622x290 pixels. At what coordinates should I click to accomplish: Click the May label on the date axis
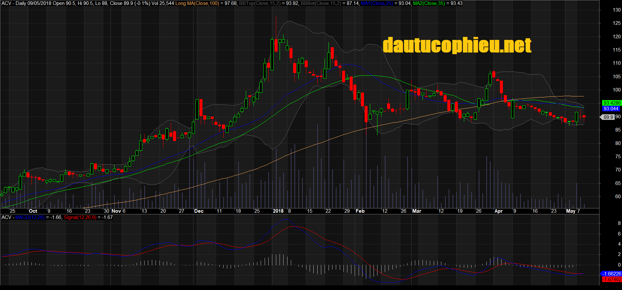(x=570, y=211)
